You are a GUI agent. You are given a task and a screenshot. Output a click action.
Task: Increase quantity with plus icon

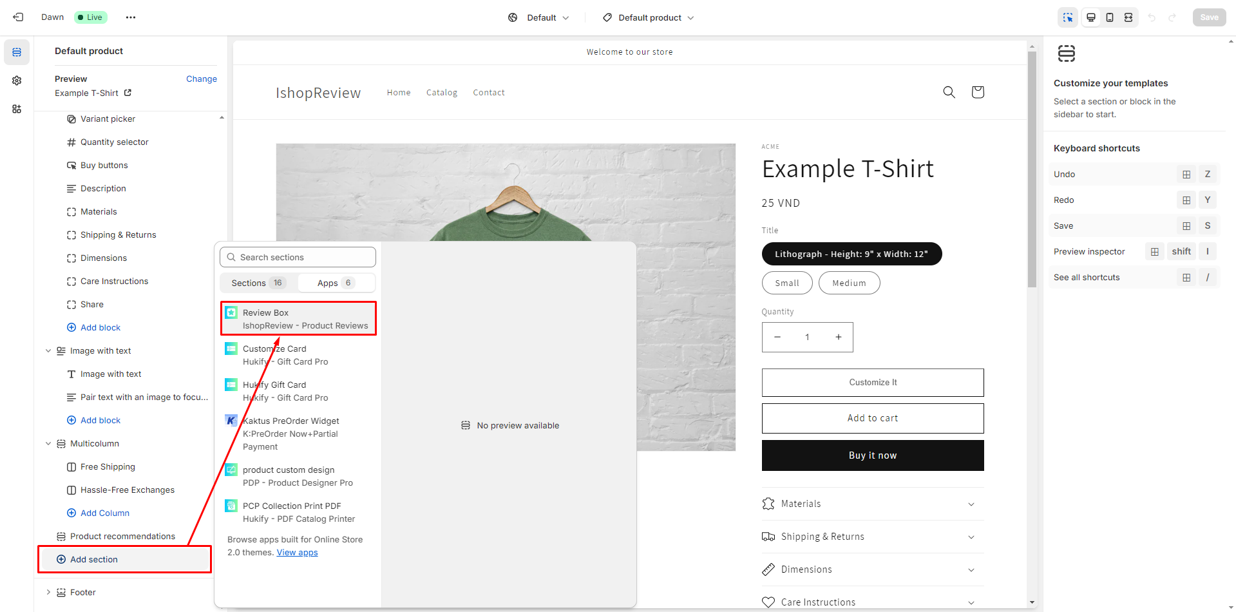839,337
